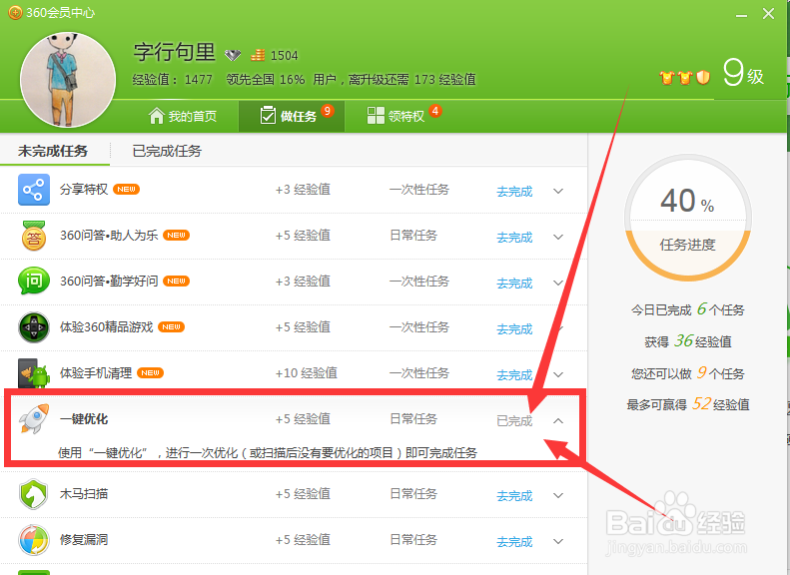Screen dimensions: 790x575
Task: Click the +10 经验值 reward text
Action: [307, 373]
